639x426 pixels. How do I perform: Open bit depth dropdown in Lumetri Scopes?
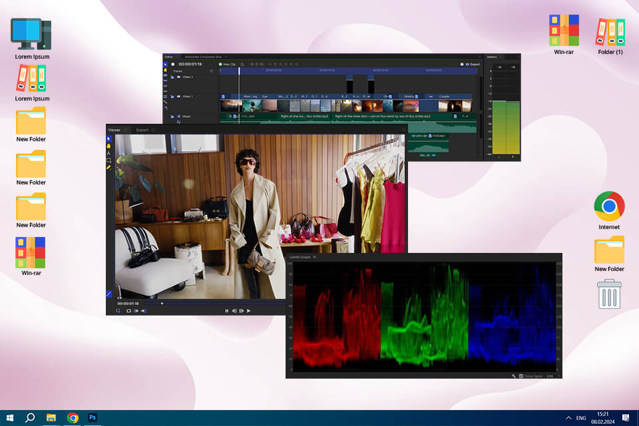pos(551,376)
